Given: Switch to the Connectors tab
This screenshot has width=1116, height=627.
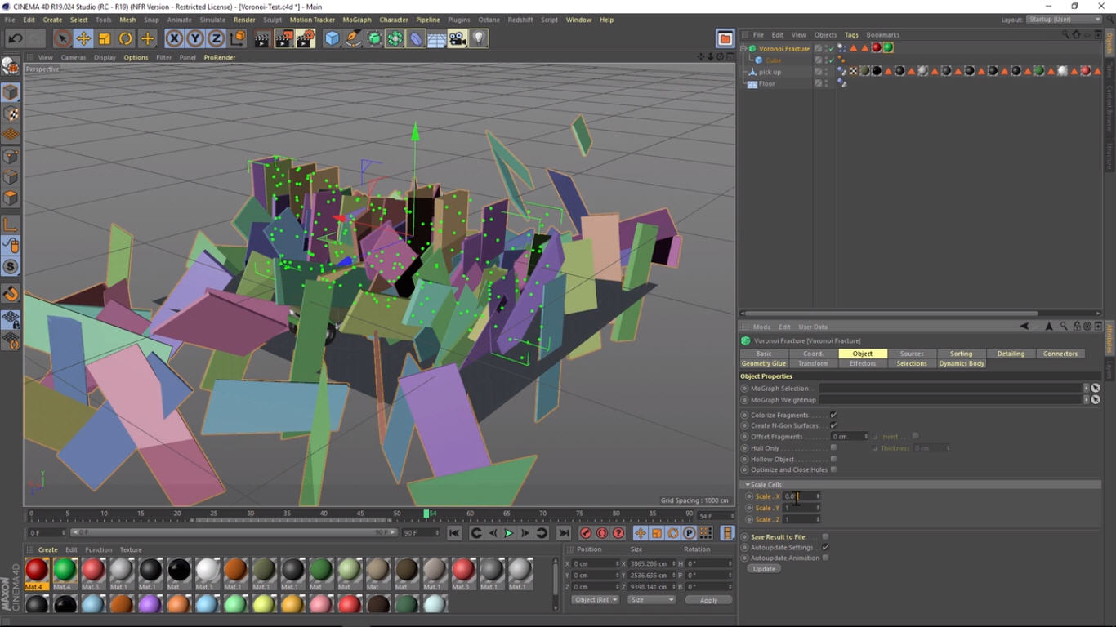Looking at the screenshot, I should coord(1060,354).
